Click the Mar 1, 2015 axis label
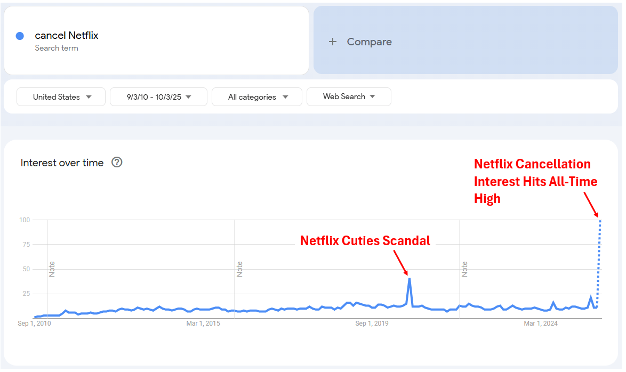Screen dimensions: 626x372 (x=203, y=324)
